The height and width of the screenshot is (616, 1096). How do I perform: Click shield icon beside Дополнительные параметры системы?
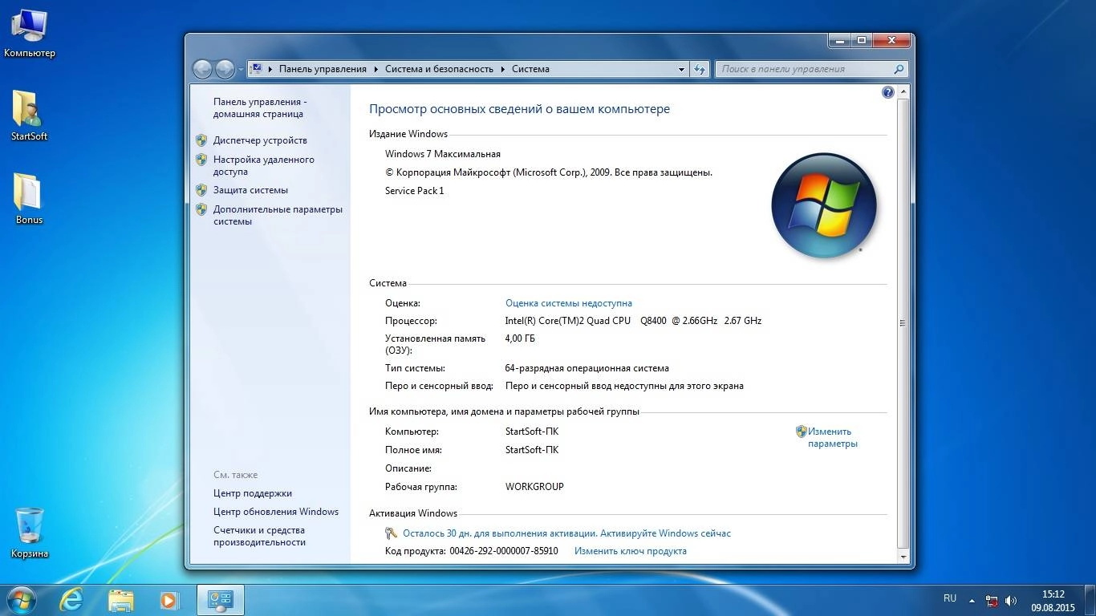(x=201, y=209)
